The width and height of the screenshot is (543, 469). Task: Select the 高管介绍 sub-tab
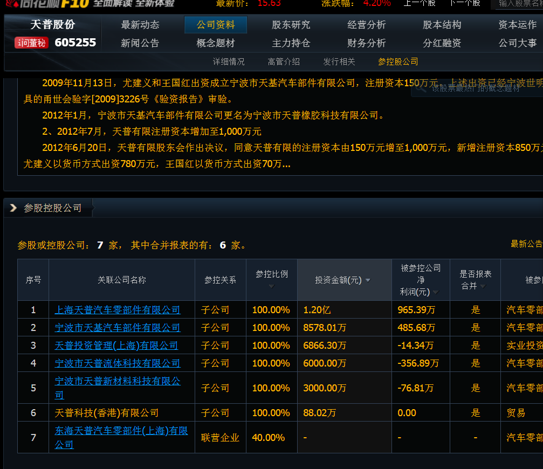tap(284, 61)
